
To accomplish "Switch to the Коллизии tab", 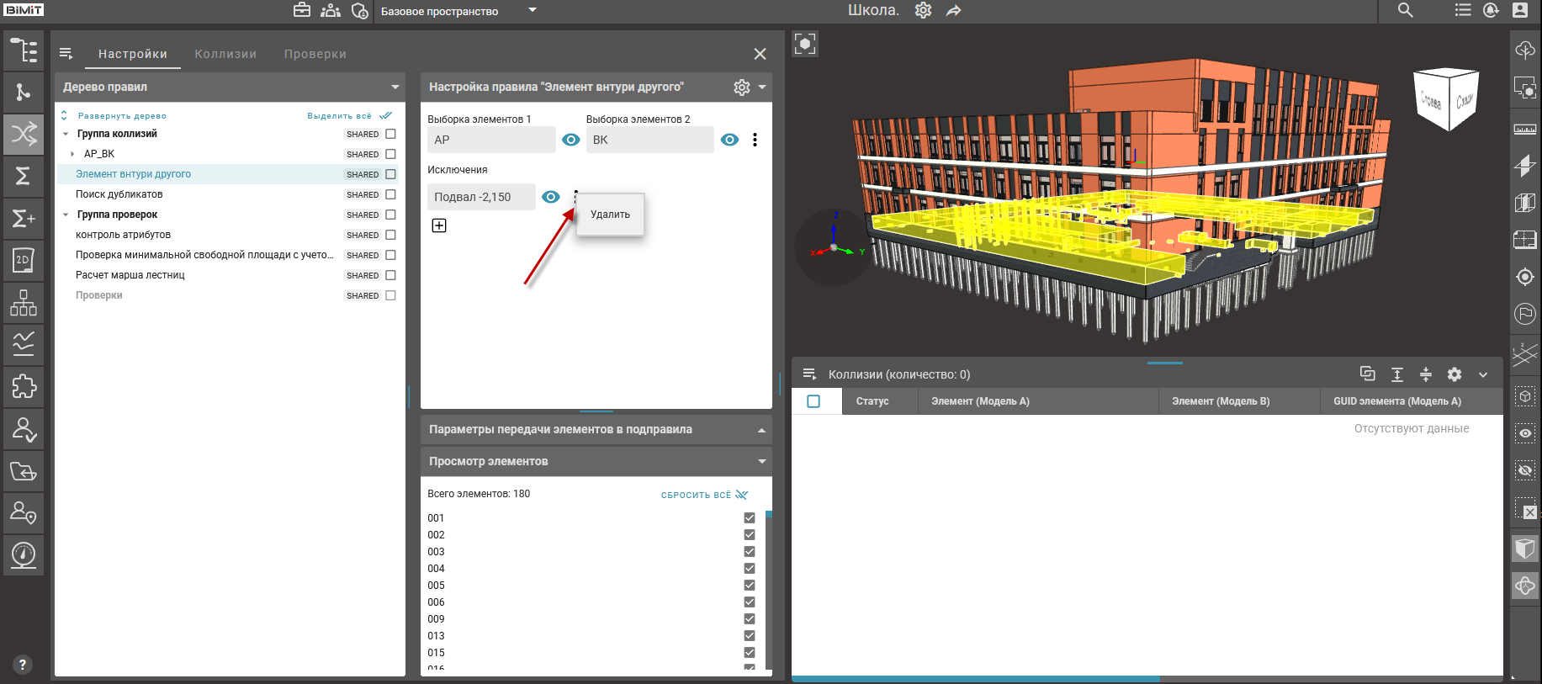I will click(x=225, y=54).
